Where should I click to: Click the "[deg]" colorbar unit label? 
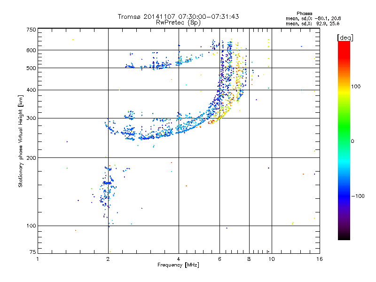click(x=345, y=38)
